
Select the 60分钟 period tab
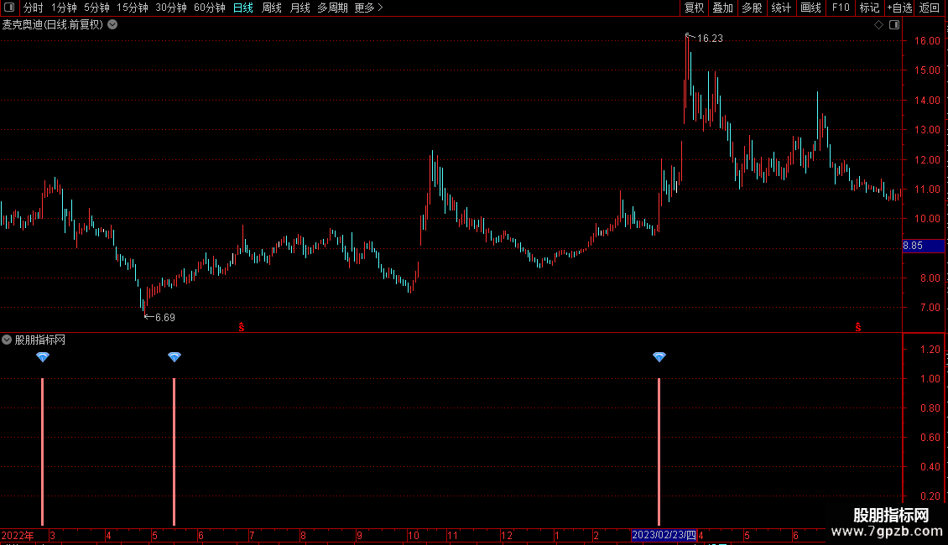pyautogui.click(x=209, y=8)
